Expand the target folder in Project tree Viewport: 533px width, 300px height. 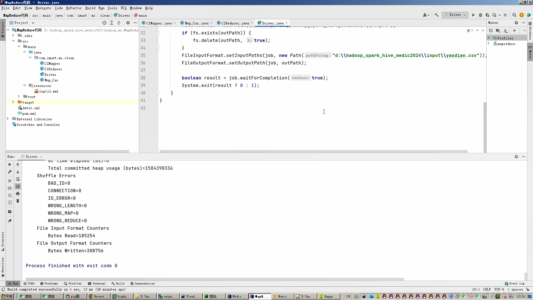click(x=13, y=102)
